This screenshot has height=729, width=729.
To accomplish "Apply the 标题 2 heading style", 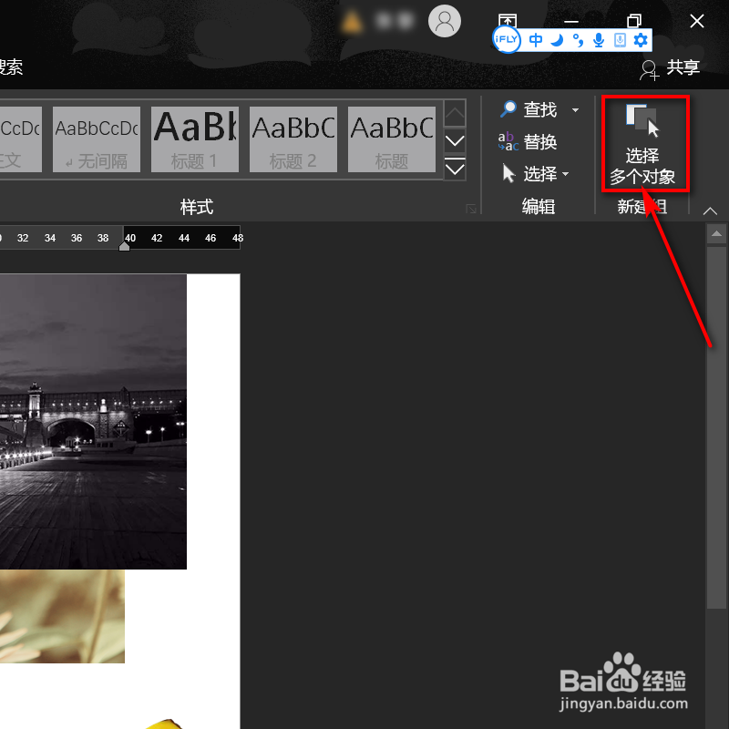I will click(x=293, y=139).
